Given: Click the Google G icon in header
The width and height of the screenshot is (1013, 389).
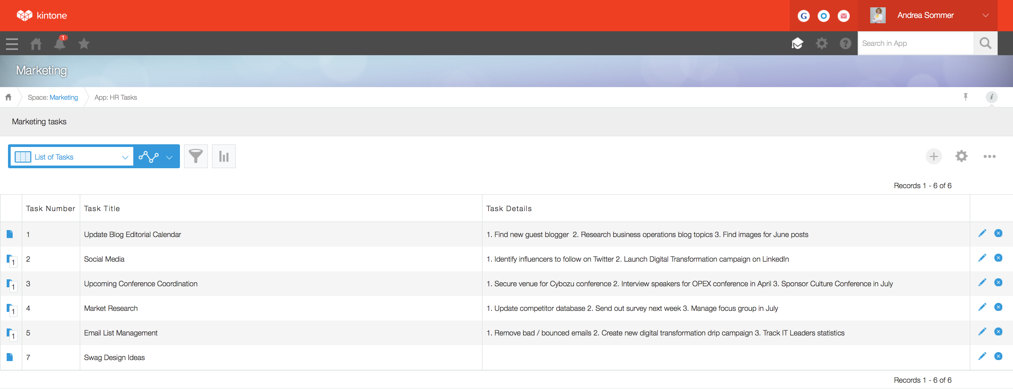Looking at the screenshot, I should point(803,16).
